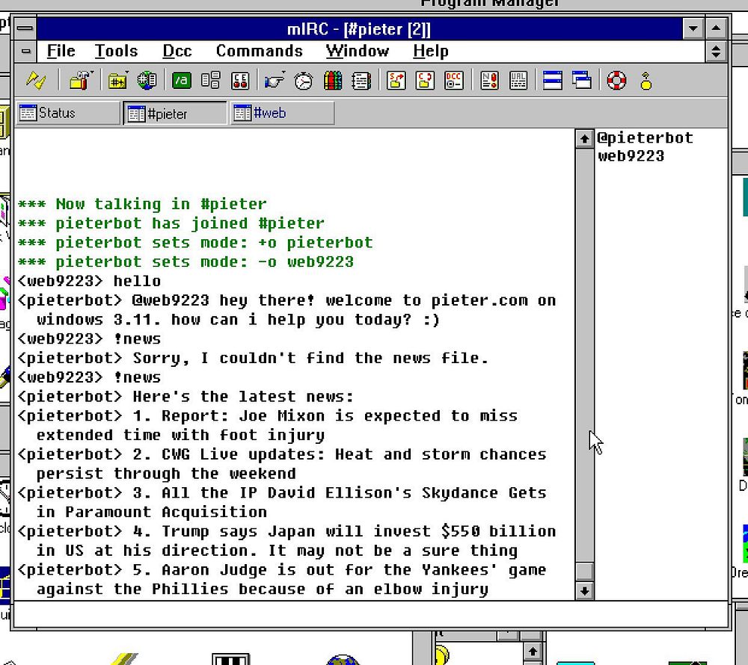Click the red lifebuoy help icon
The image size is (748, 665).
pyautogui.click(x=616, y=81)
